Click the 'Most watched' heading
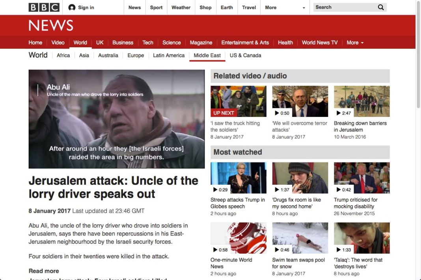Image resolution: width=421 pixels, height=280 pixels. tap(238, 152)
